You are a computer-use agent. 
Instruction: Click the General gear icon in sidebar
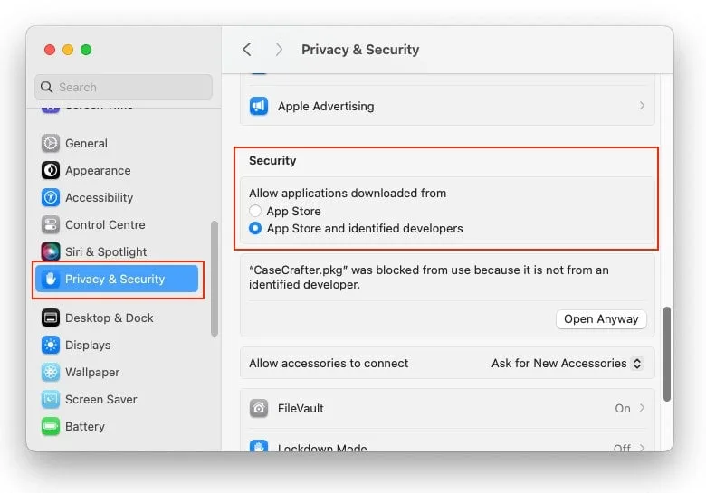pyautogui.click(x=51, y=143)
